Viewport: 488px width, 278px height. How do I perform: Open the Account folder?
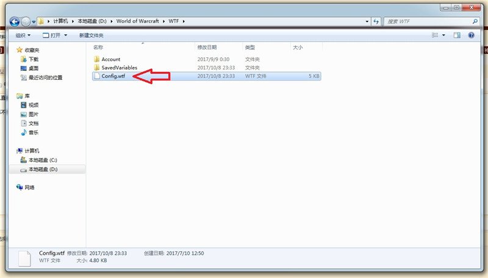[x=110, y=59]
